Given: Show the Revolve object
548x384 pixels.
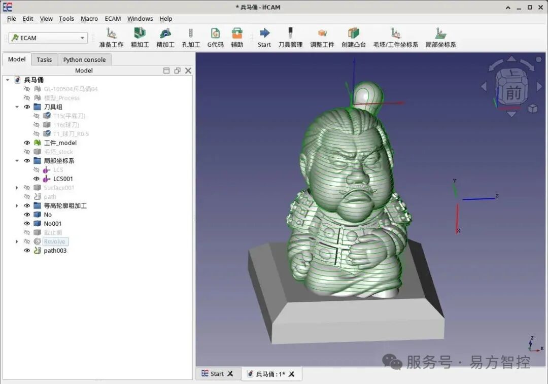Looking at the screenshot, I should (x=26, y=241).
